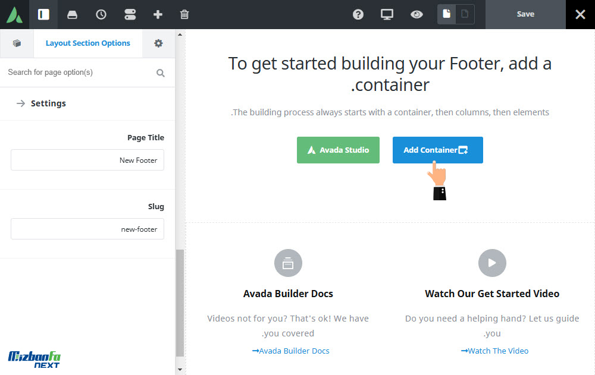
Task: Open the history clock icon
Action: (x=101, y=14)
